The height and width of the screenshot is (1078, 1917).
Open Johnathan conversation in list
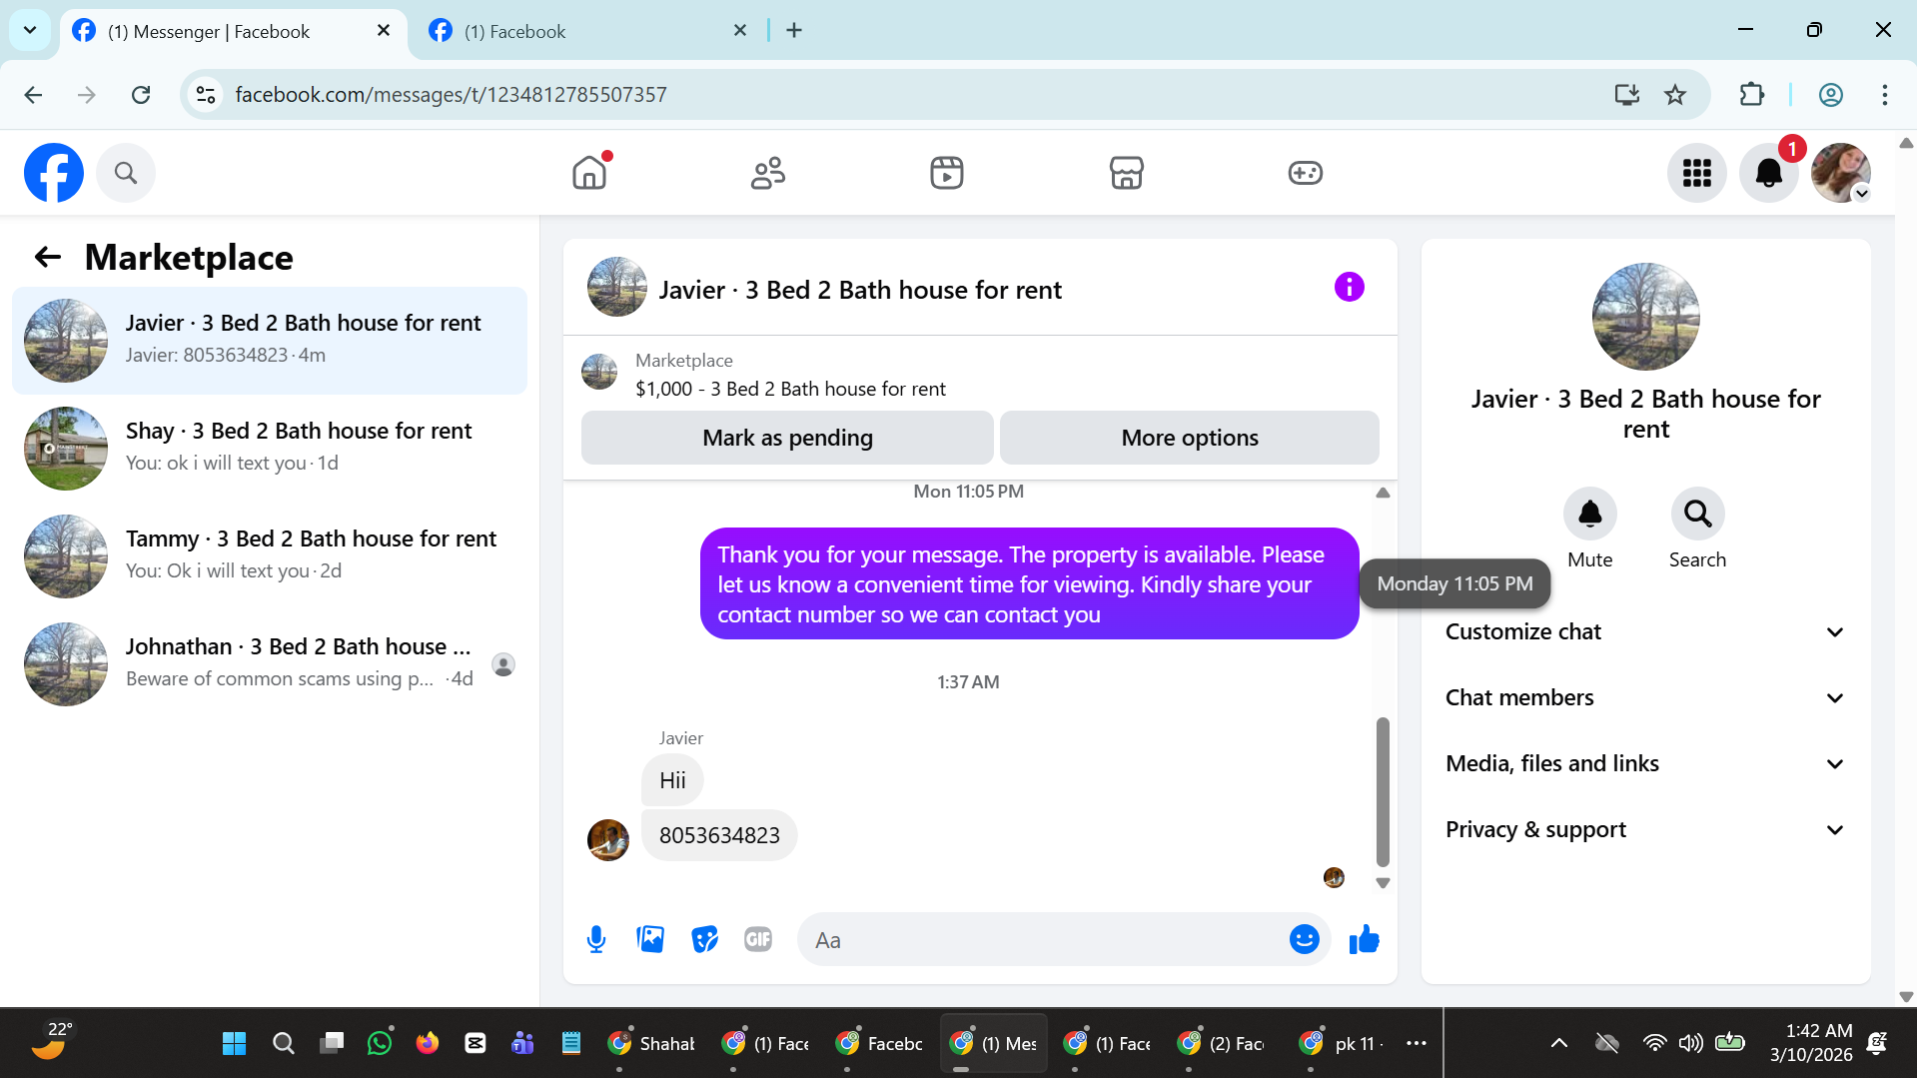270,664
